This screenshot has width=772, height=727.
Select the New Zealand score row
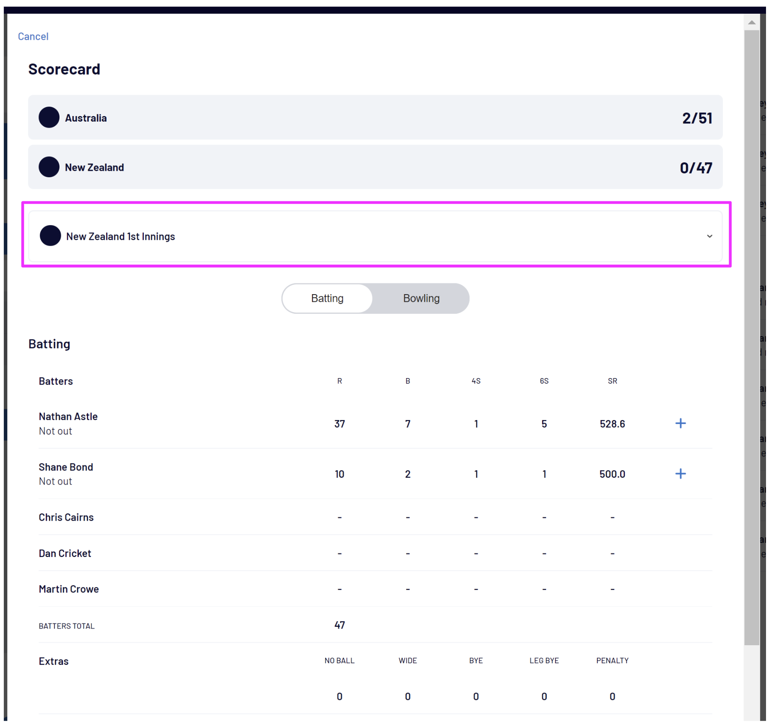click(375, 167)
